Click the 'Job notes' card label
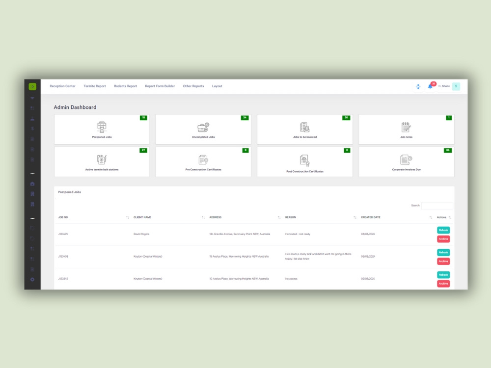Screen dimensions: 491x368 point(406,137)
